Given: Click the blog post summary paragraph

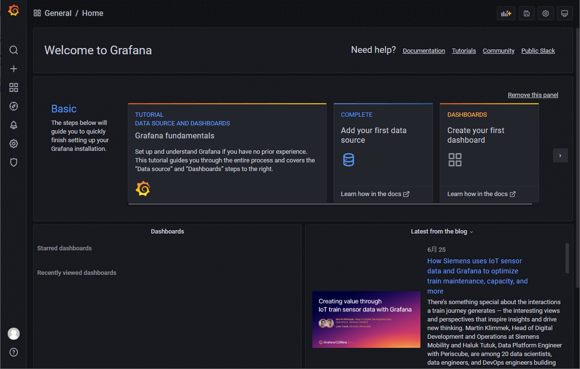Looking at the screenshot, I should [494, 332].
